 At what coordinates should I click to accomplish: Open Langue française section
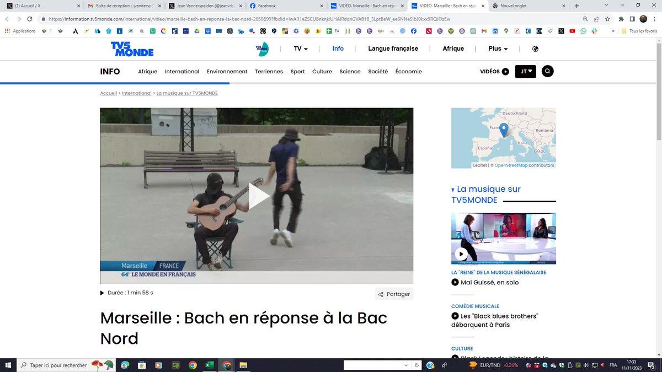(x=393, y=48)
